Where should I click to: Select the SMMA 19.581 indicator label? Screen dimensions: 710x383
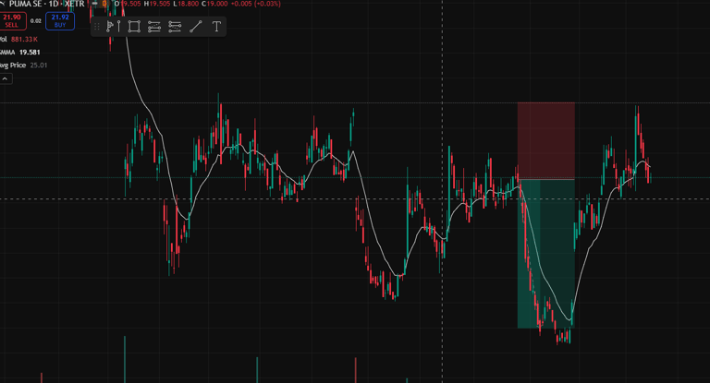(20, 52)
